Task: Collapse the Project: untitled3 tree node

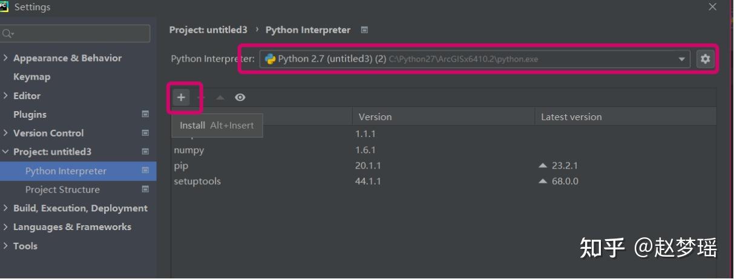Action: [x=5, y=152]
